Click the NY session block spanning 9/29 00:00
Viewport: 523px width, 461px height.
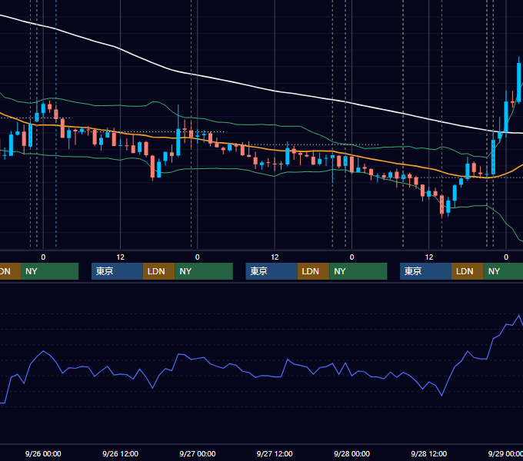point(503,271)
